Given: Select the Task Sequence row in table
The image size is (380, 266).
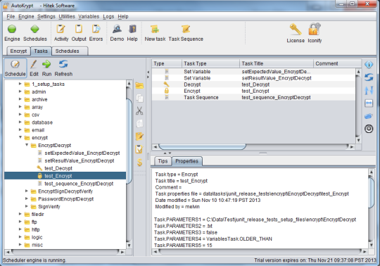Looking at the screenshot, I should coord(253,97).
